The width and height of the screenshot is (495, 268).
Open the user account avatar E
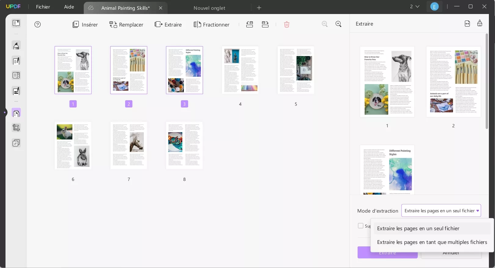click(x=434, y=7)
